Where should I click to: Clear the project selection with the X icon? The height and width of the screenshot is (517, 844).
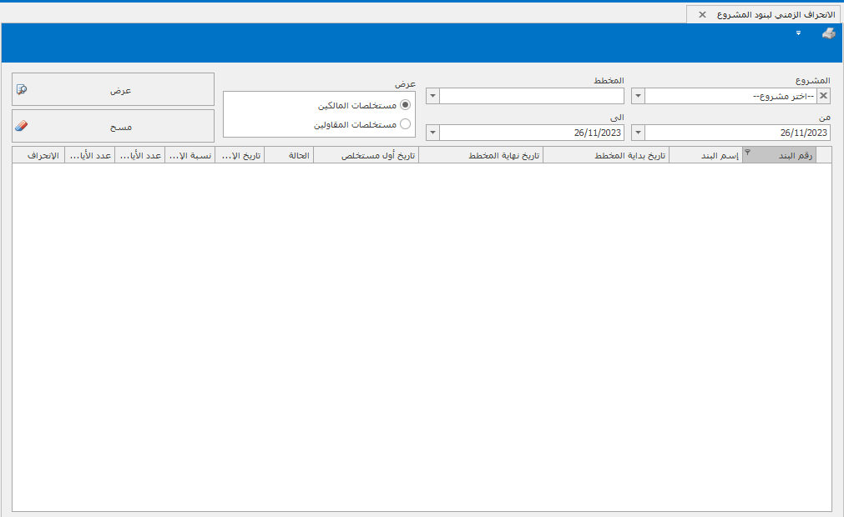point(823,96)
